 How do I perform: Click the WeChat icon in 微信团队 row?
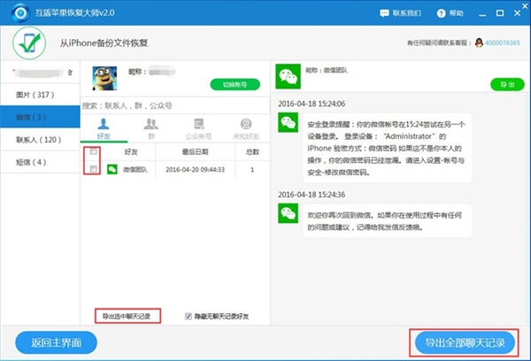click(x=112, y=169)
